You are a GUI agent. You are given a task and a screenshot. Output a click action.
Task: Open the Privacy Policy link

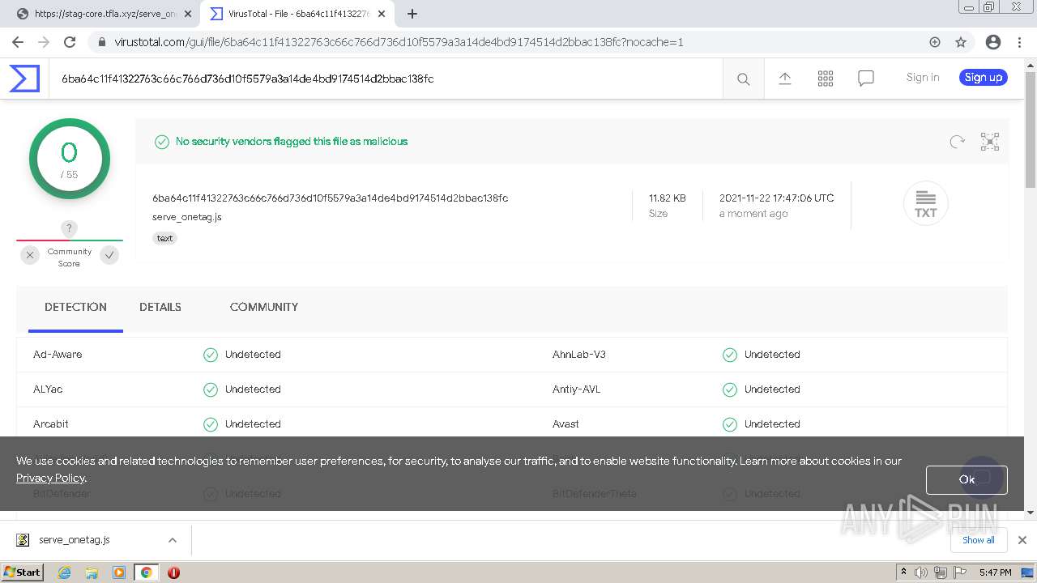click(x=50, y=478)
